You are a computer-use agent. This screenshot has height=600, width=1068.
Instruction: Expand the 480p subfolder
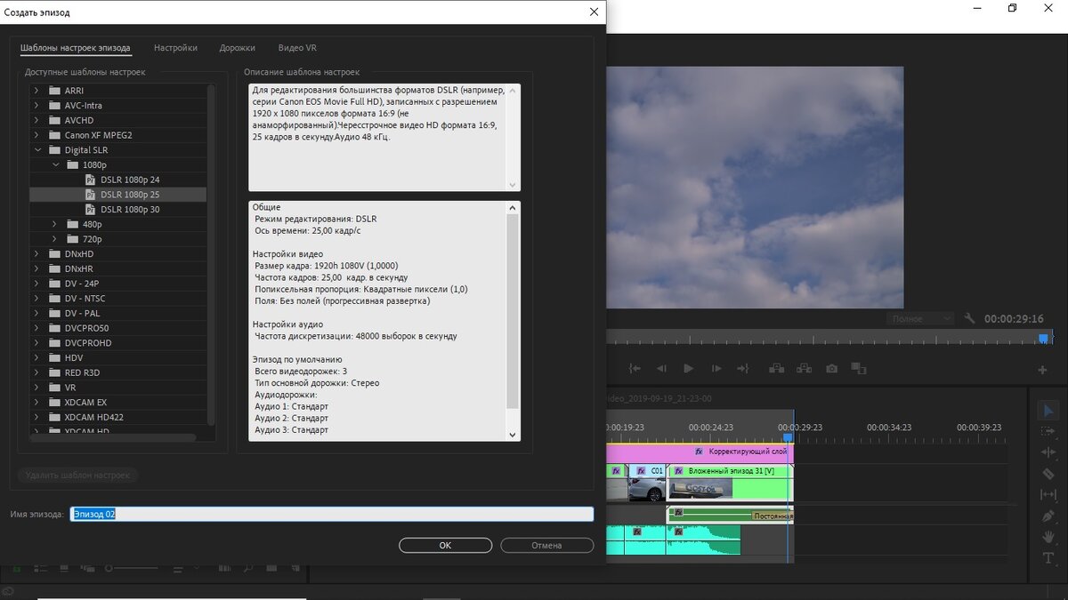(54, 224)
